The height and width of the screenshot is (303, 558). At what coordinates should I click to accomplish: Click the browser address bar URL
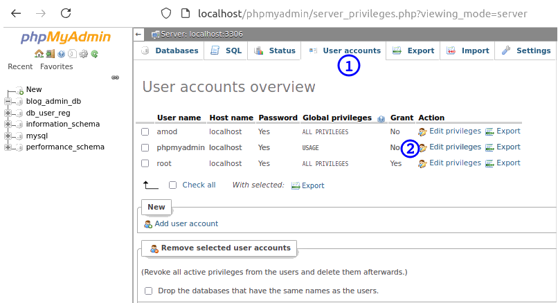362,14
